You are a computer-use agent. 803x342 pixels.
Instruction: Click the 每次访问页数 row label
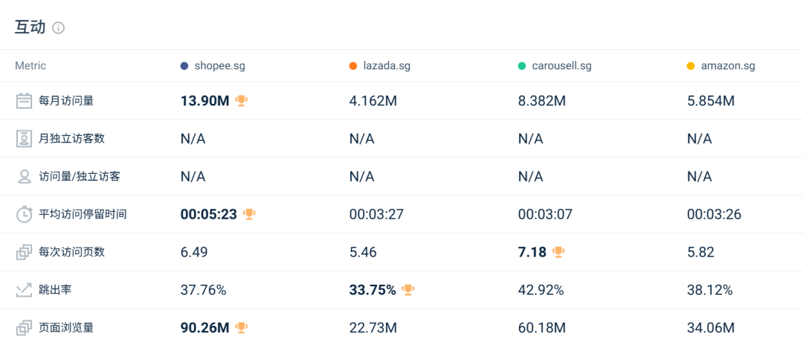pyautogui.click(x=71, y=252)
